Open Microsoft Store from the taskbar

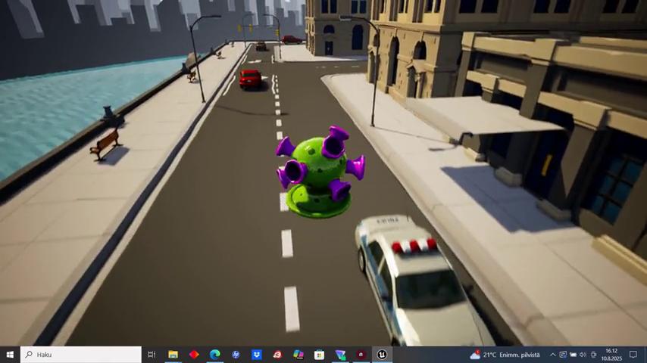320,355
